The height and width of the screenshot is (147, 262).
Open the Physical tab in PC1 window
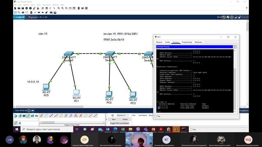coord(159,42)
